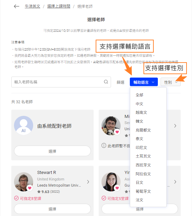Focus the 輸入老師名稱 search field
The width and height of the screenshot is (192, 216).
click(61, 82)
